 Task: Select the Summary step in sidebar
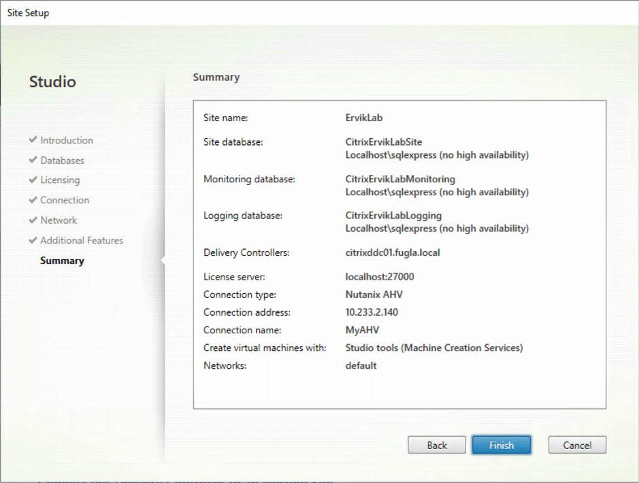(x=62, y=261)
